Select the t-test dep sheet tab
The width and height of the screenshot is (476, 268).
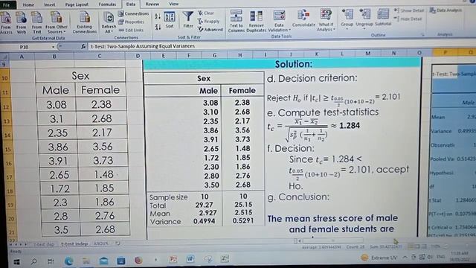43,244
